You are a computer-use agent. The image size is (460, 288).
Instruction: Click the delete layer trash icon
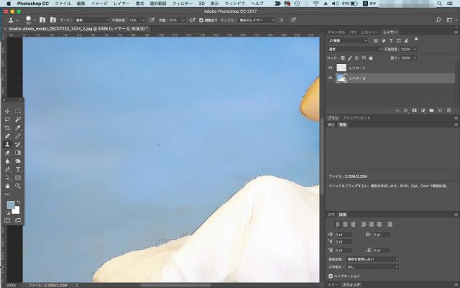click(x=449, y=110)
